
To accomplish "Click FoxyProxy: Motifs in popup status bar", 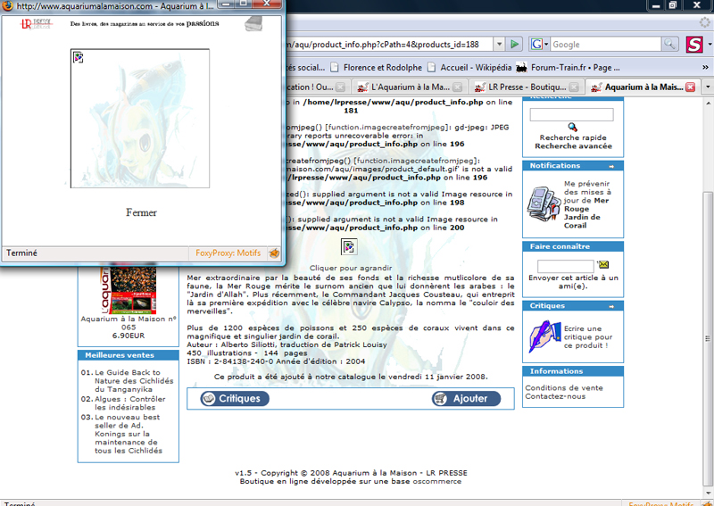I will pos(228,253).
